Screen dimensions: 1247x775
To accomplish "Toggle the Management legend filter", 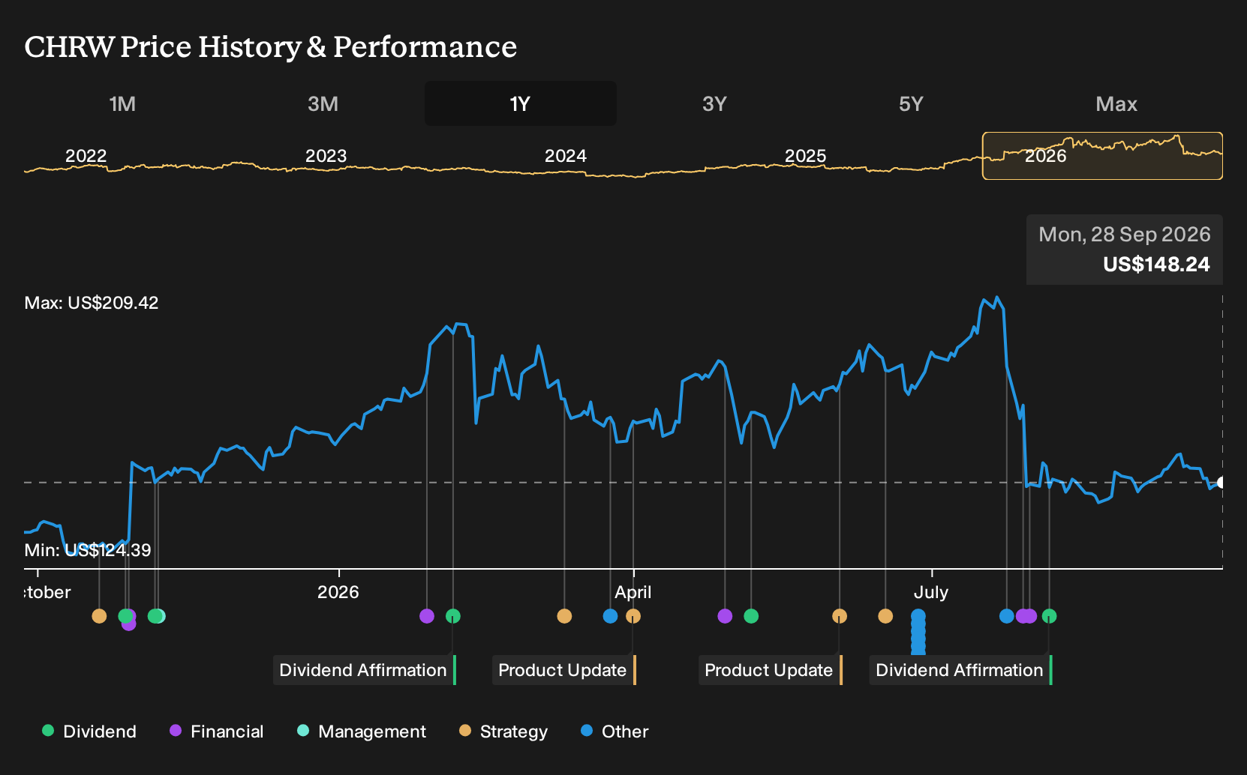I will (362, 731).
